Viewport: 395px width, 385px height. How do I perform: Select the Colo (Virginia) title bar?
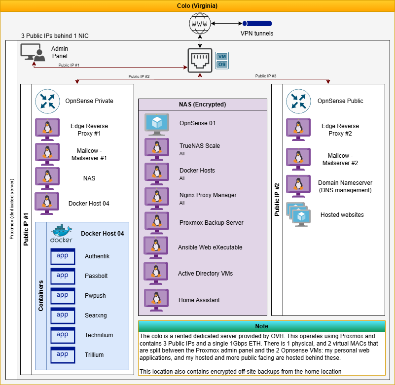click(197, 6)
